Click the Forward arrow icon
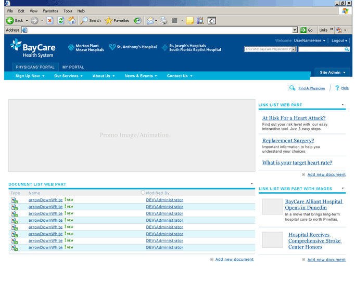This screenshot has height=283, width=355. [x=34, y=21]
